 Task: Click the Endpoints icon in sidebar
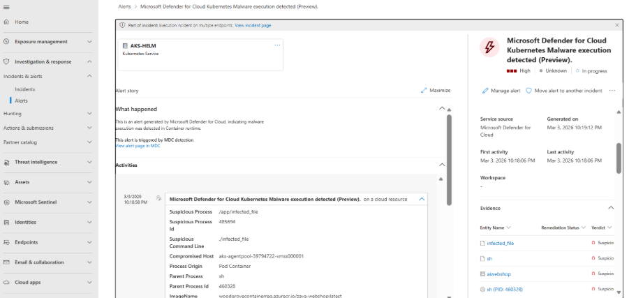6,242
